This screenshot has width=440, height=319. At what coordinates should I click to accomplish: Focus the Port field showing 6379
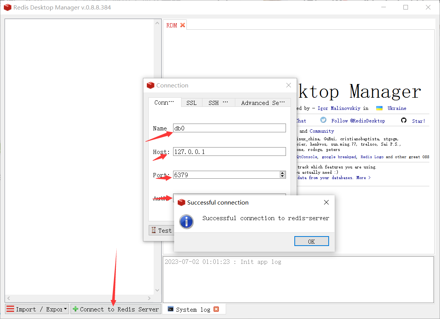pyautogui.click(x=226, y=175)
